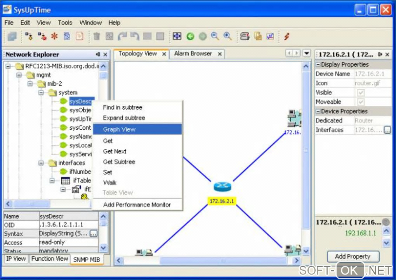Click the stacked windows icon at toolbar start

pyautogui.click(x=12, y=36)
